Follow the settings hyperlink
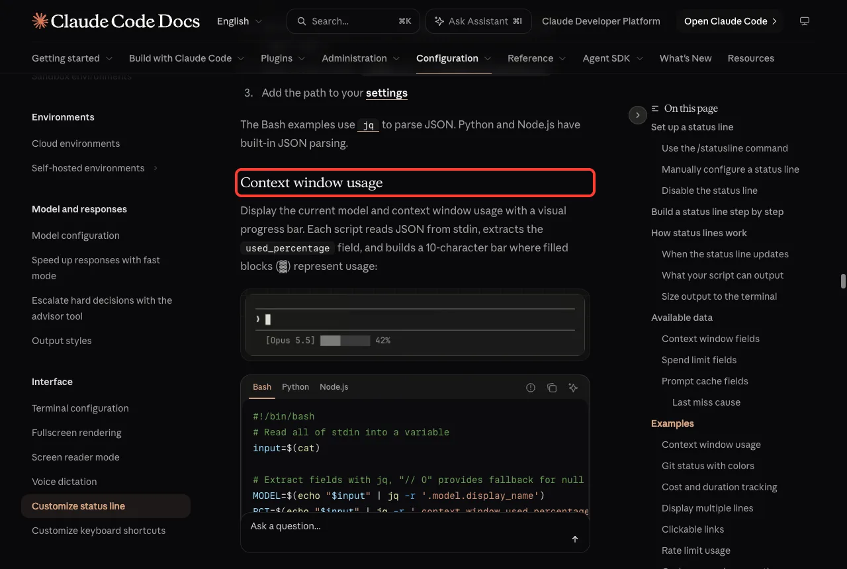Image resolution: width=847 pixels, height=569 pixels. pyautogui.click(x=386, y=93)
